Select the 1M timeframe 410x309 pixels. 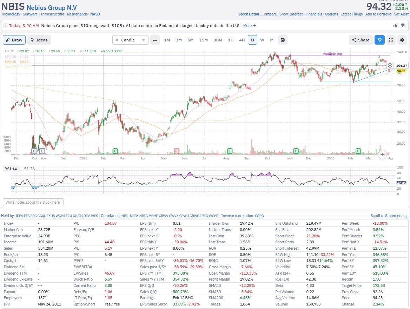pos(167,40)
